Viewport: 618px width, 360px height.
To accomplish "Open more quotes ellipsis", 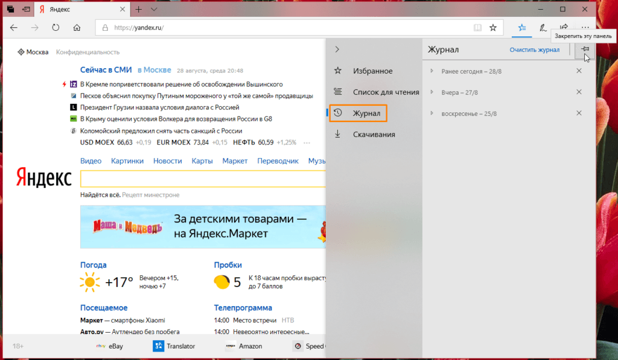I will tap(307, 143).
